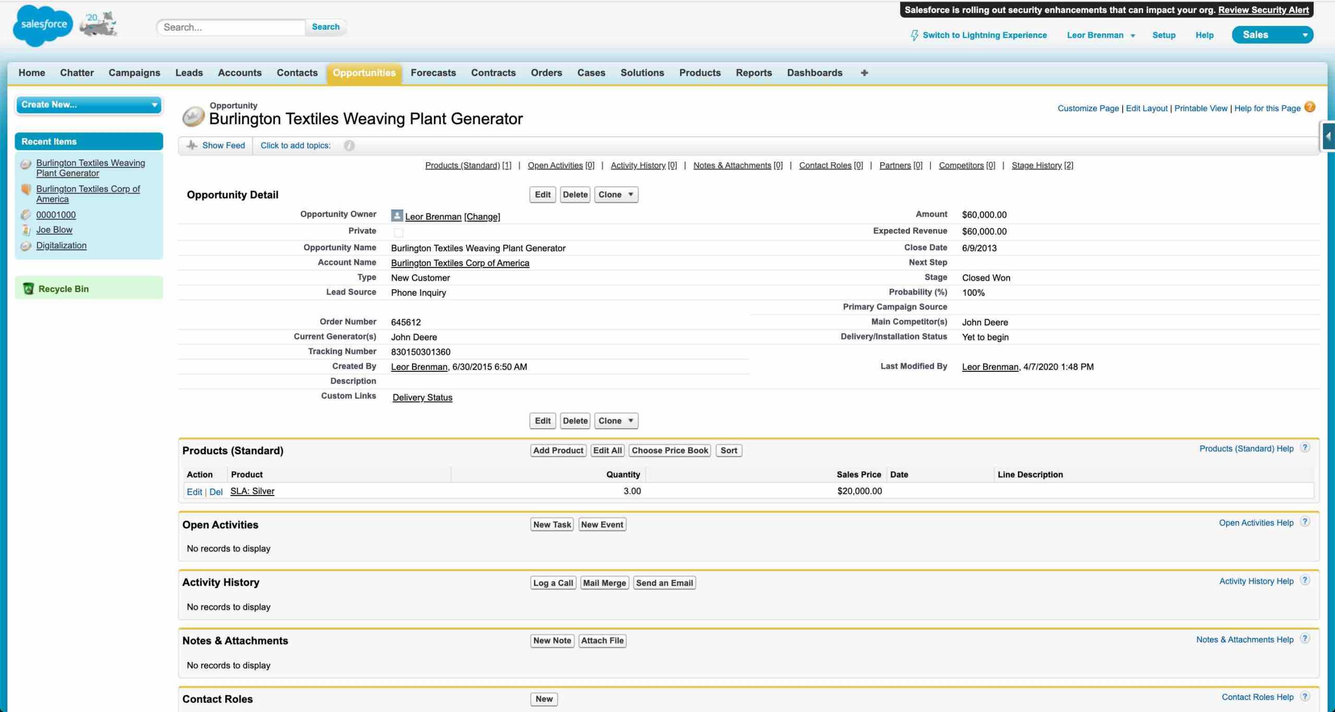Click the opportunity icon beside page title
Image resolution: width=1335 pixels, height=712 pixels.
193,116
